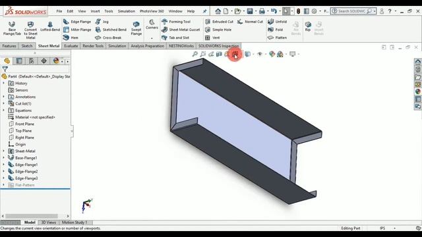422x237 pixels.
Task: Open the DisplayManager tab in panel
Action: click(x=56, y=61)
